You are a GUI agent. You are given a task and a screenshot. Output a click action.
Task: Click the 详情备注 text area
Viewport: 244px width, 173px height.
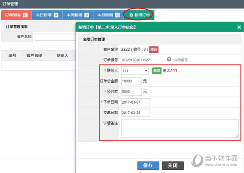tap(180, 129)
